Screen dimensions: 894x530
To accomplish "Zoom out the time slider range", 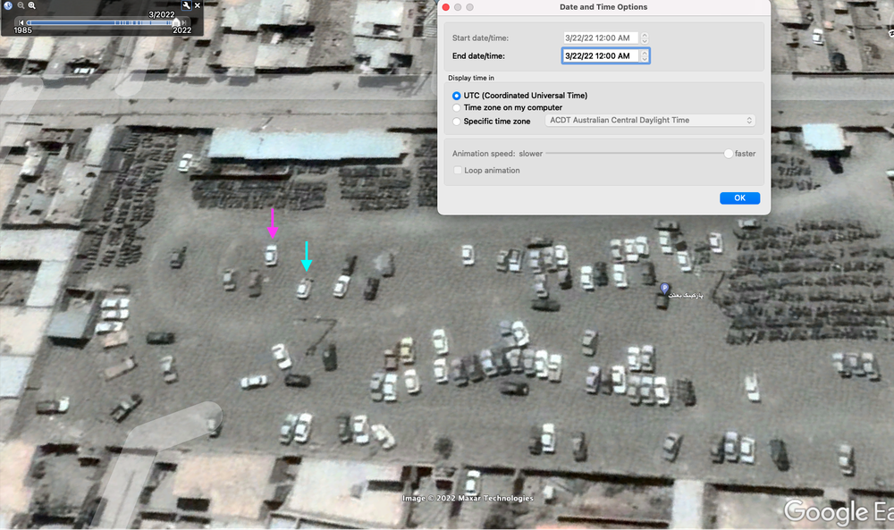I will click(x=21, y=5).
